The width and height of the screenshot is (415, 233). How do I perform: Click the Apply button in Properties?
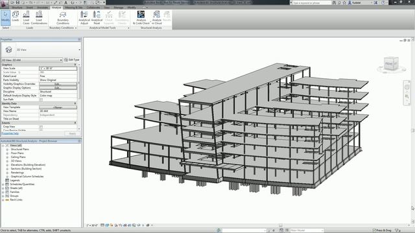(72, 133)
